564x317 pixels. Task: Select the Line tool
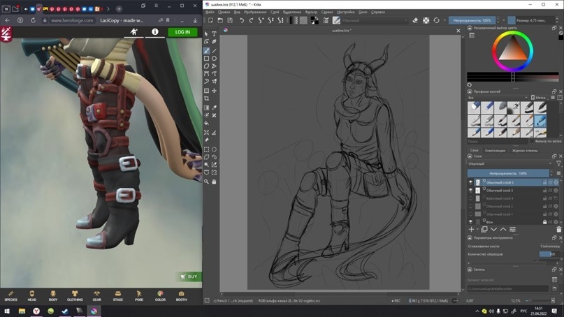click(214, 51)
